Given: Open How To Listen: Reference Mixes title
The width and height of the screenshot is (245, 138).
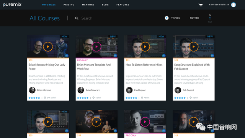Looking at the screenshot, I should 144,65.
